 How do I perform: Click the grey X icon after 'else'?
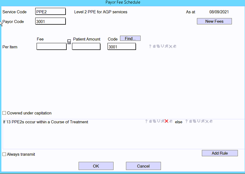click(207, 122)
